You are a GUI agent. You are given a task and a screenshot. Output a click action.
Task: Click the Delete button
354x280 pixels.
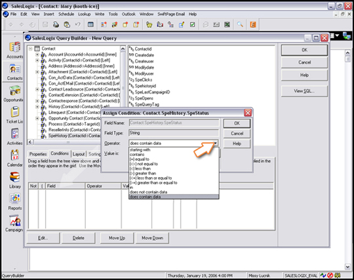coord(79,238)
